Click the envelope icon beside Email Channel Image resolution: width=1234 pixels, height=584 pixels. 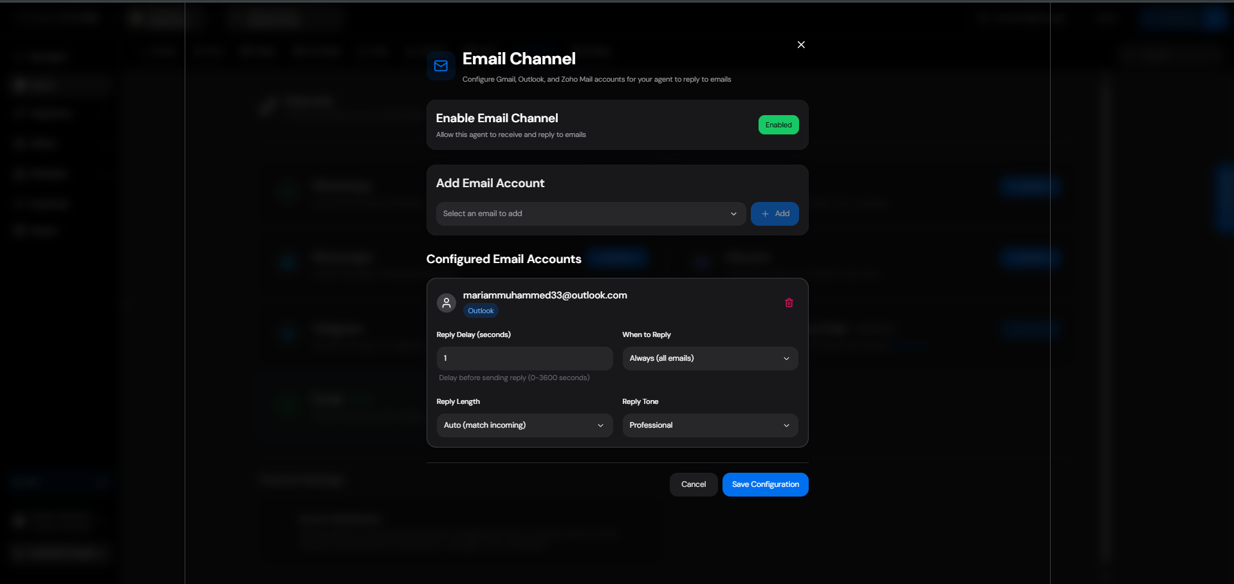pos(441,66)
